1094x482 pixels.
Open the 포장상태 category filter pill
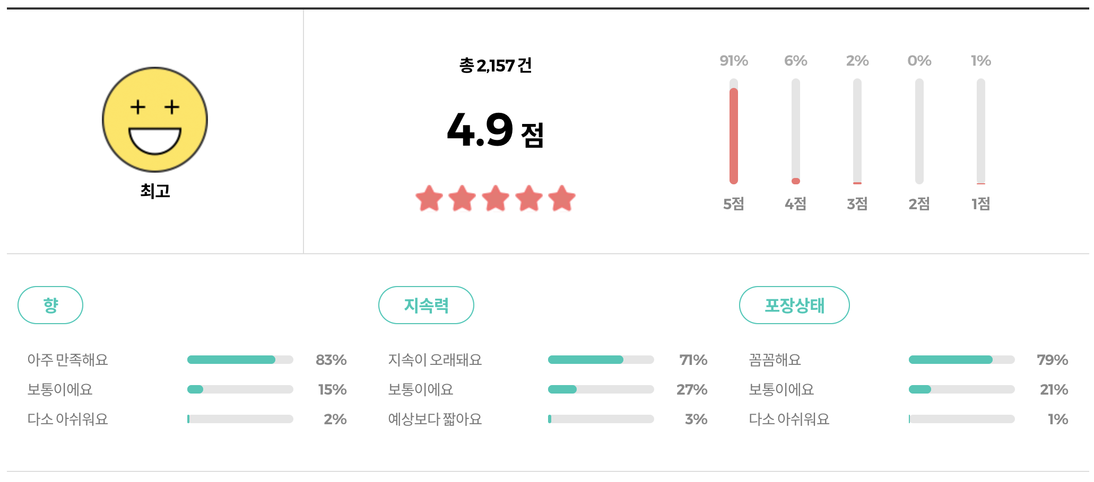pos(794,305)
